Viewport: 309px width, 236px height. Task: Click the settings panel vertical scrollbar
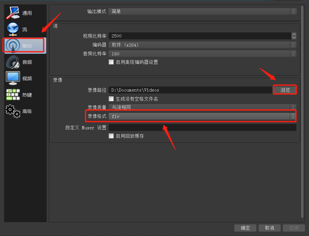pos(303,110)
